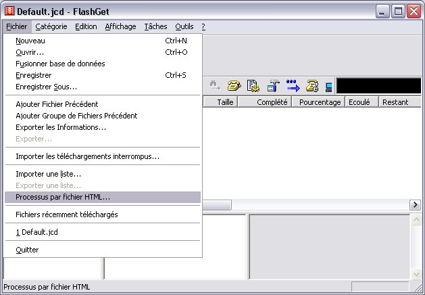Click the black speed graph display
This screenshot has height=295, width=425.
pos(378,86)
